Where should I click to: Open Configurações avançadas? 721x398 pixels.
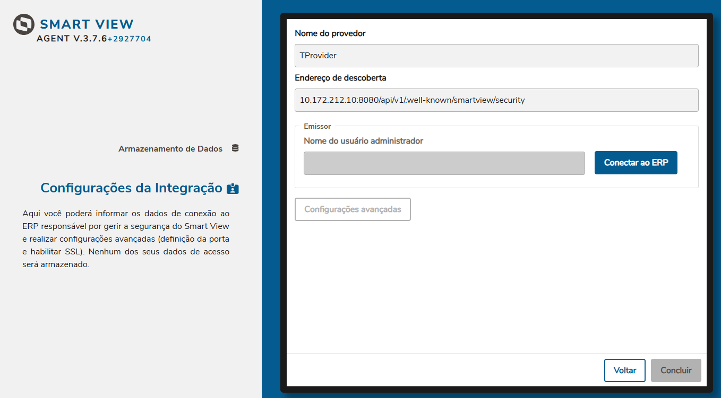tap(353, 209)
